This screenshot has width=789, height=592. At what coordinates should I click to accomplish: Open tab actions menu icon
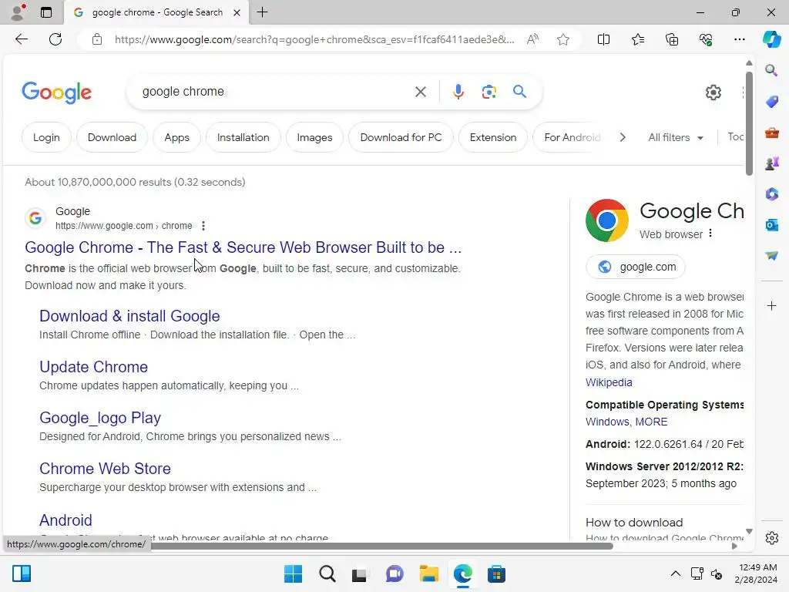point(46,12)
